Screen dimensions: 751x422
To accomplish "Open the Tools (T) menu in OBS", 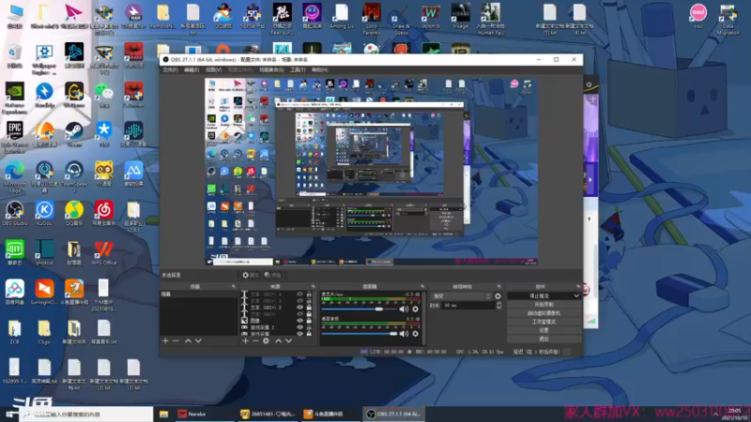I will (298, 69).
